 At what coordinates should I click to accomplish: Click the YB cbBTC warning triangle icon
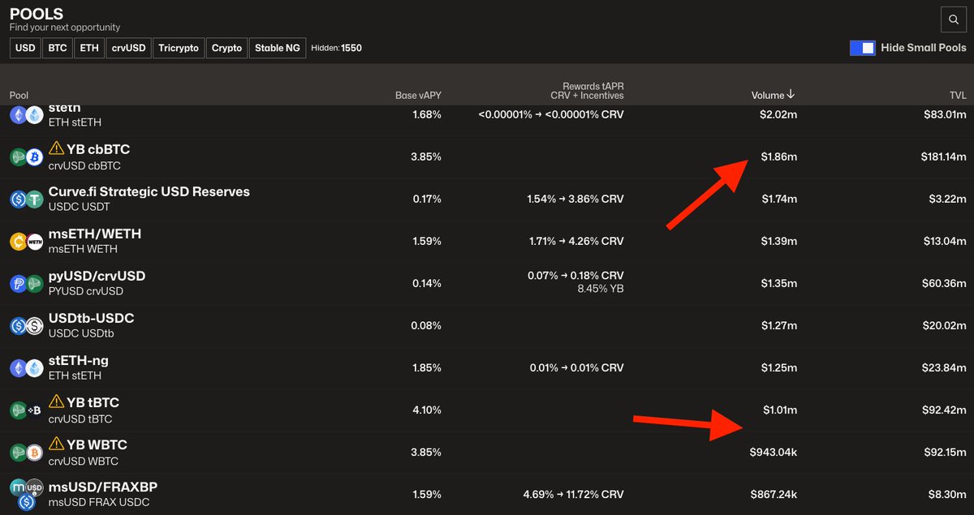pyautogui.click(x=56, y=148)
